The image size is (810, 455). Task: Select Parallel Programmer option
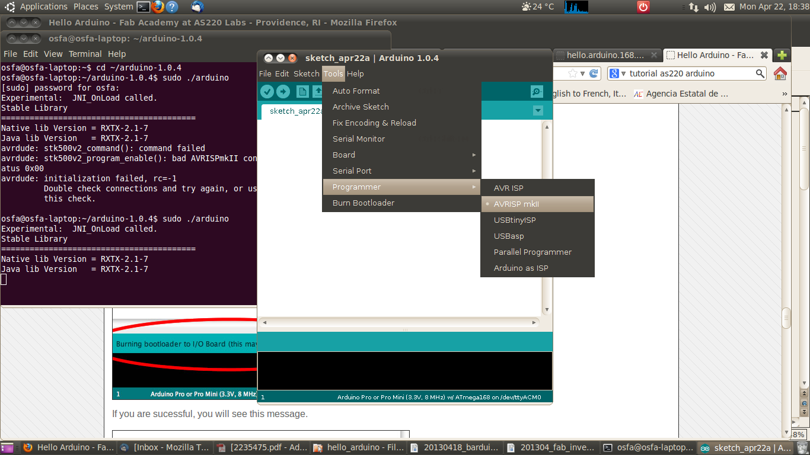coord(537,252)
